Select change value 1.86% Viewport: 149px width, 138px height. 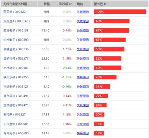[67, 124]
